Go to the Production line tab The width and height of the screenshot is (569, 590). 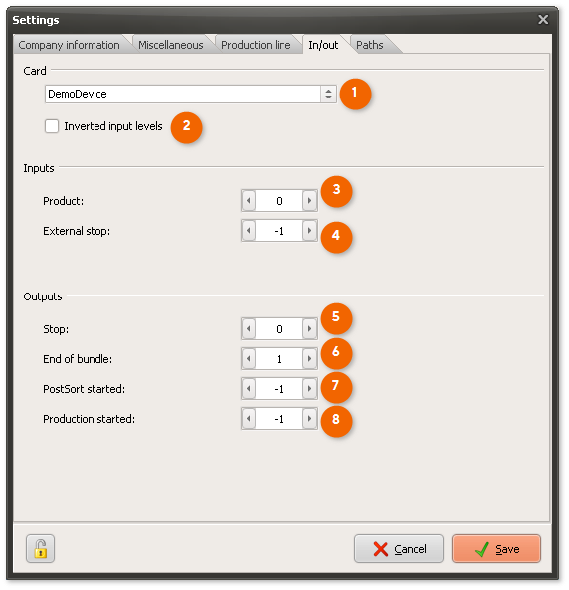(256, 45)
